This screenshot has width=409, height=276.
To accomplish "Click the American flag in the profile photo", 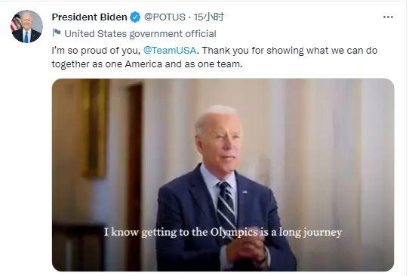I will coord(15,23).
